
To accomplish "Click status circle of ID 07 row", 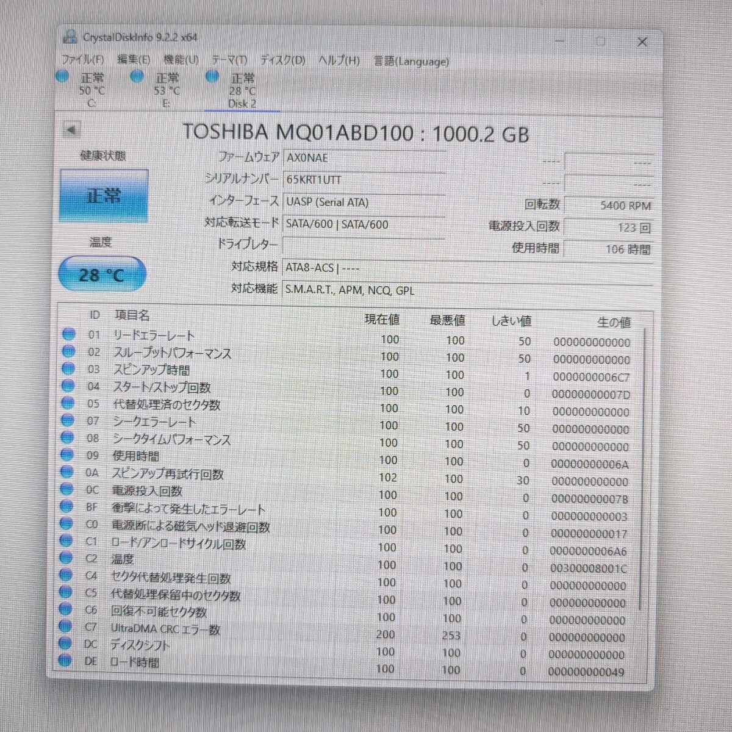I will coord(68,420).
